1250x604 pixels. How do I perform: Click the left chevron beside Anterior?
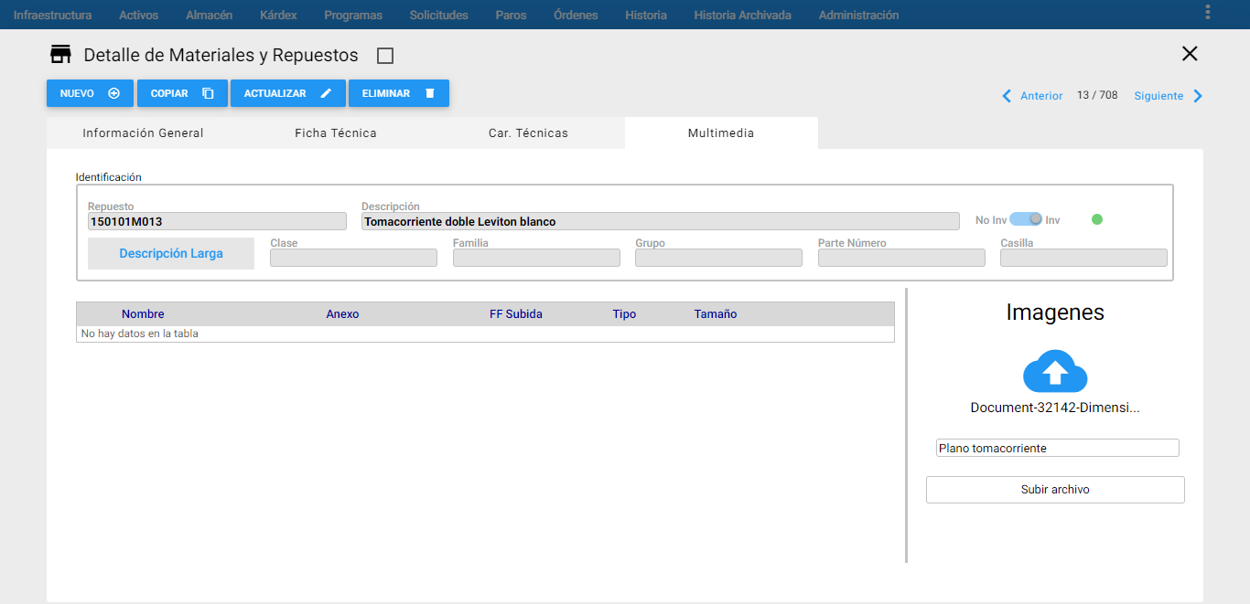click(x=1008, y=96)
